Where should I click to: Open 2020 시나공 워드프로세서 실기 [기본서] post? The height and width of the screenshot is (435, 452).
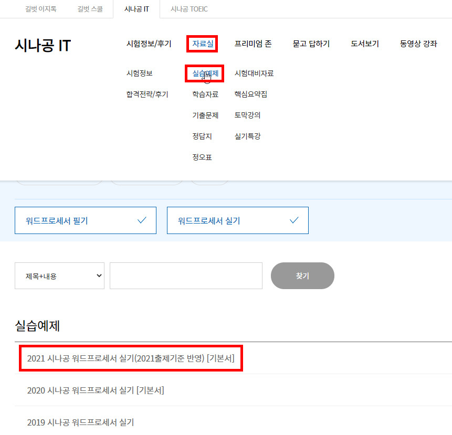click(x=96, y=390)
